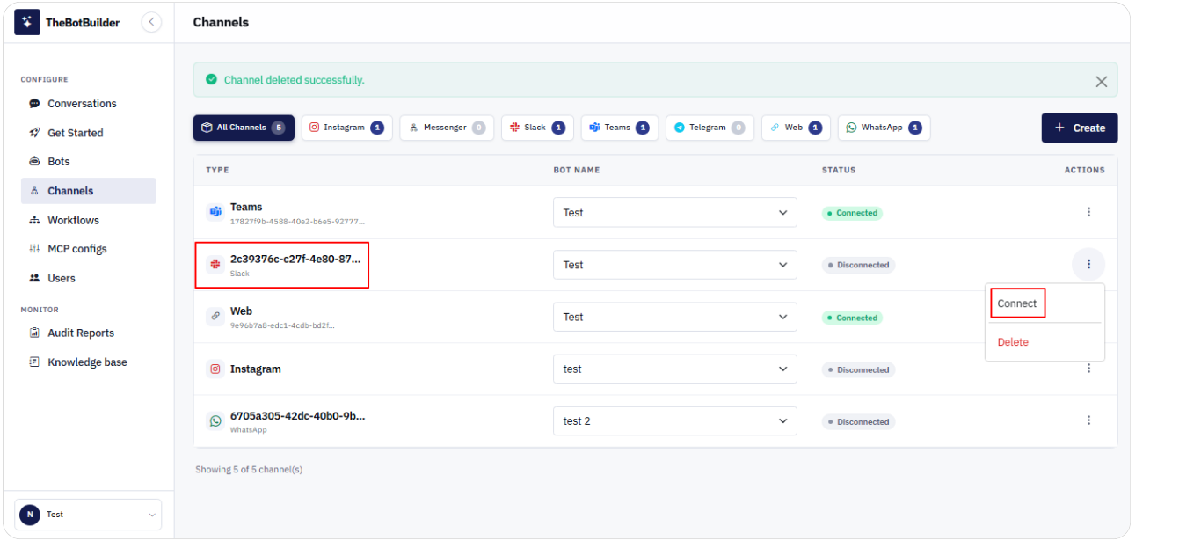
Task: Click the Bots robot icon
Action: (x=34, y=162)
